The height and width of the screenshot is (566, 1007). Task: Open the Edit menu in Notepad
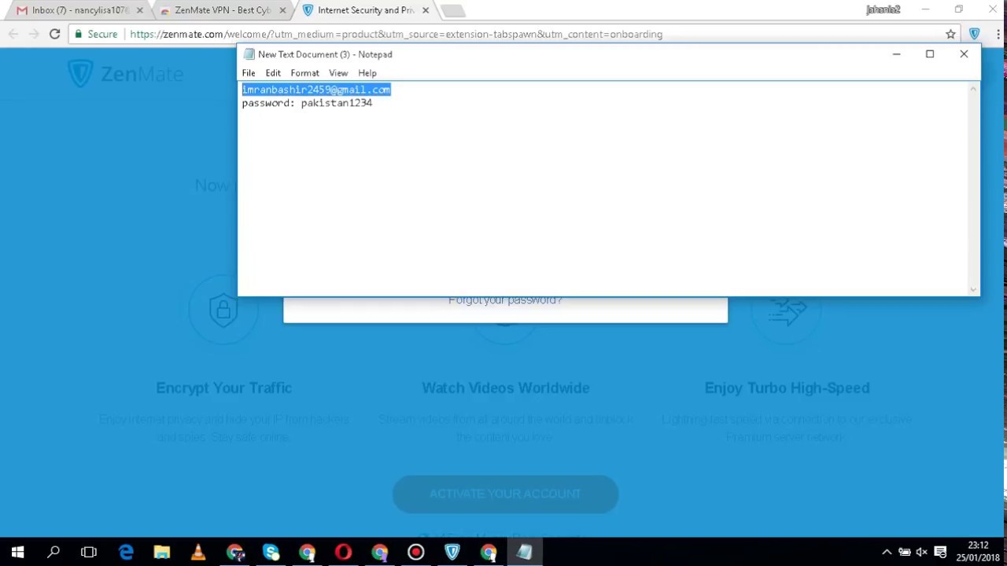(x=273, y=73)
